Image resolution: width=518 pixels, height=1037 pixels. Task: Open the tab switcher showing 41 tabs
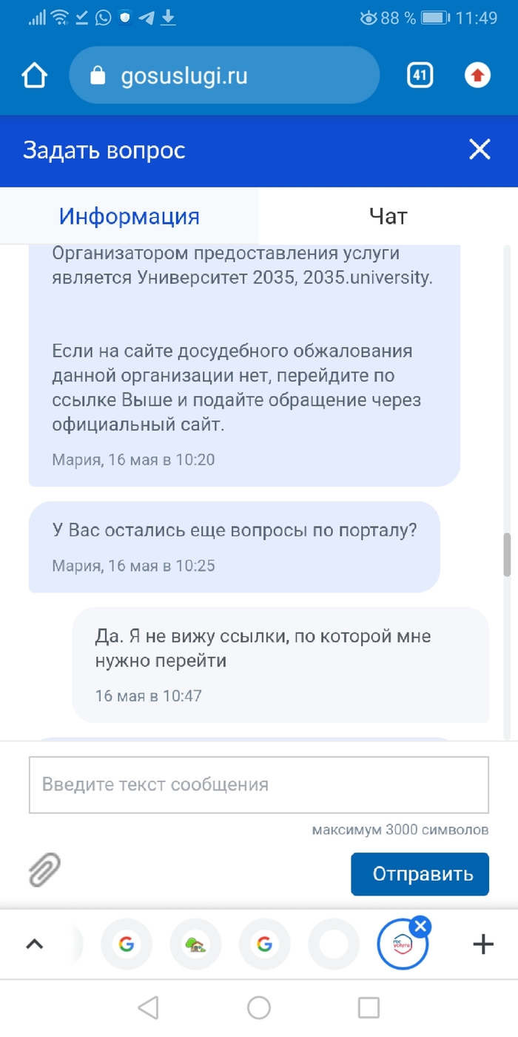pyautogui.click(x=420, y=76)
